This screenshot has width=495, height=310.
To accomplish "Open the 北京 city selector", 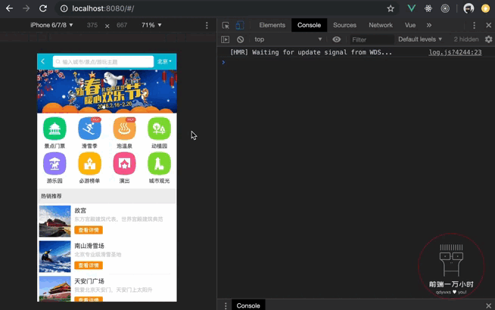I will click(x=164, y=61).
